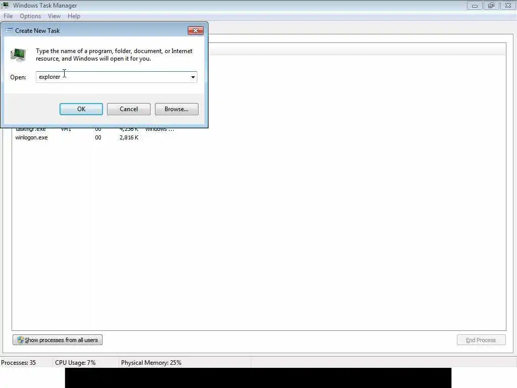Click the Windows Task Manager title icon
The height and width of the screenshot is (388, 517).
pos(5,5)
